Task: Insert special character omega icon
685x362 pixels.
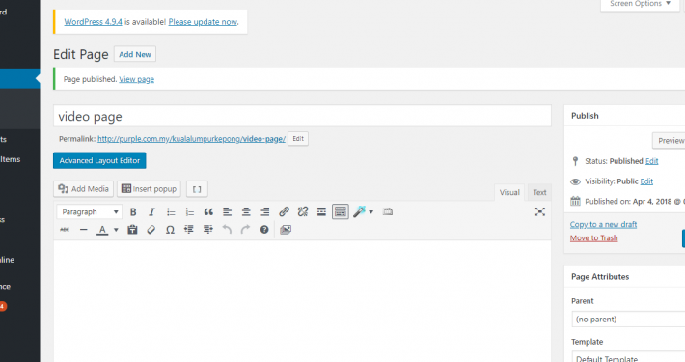Action: point(170,230)
